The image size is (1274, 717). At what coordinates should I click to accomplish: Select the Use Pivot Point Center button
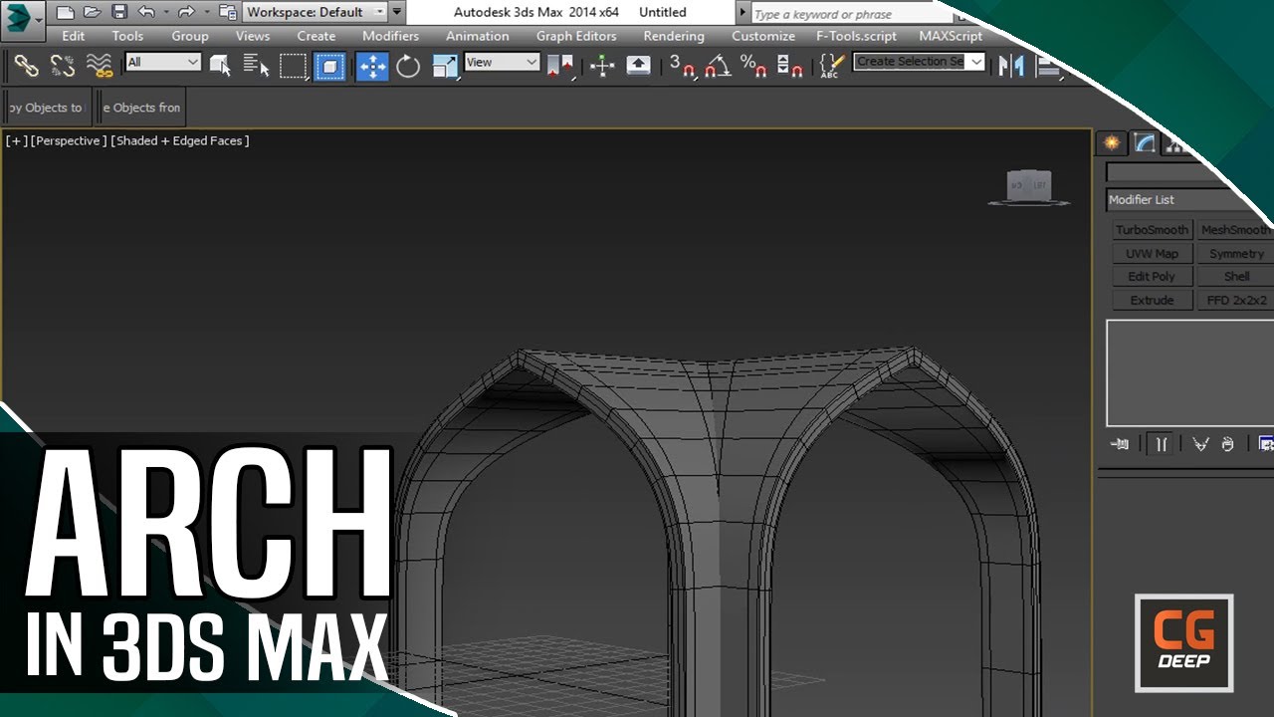coord(560,66)
